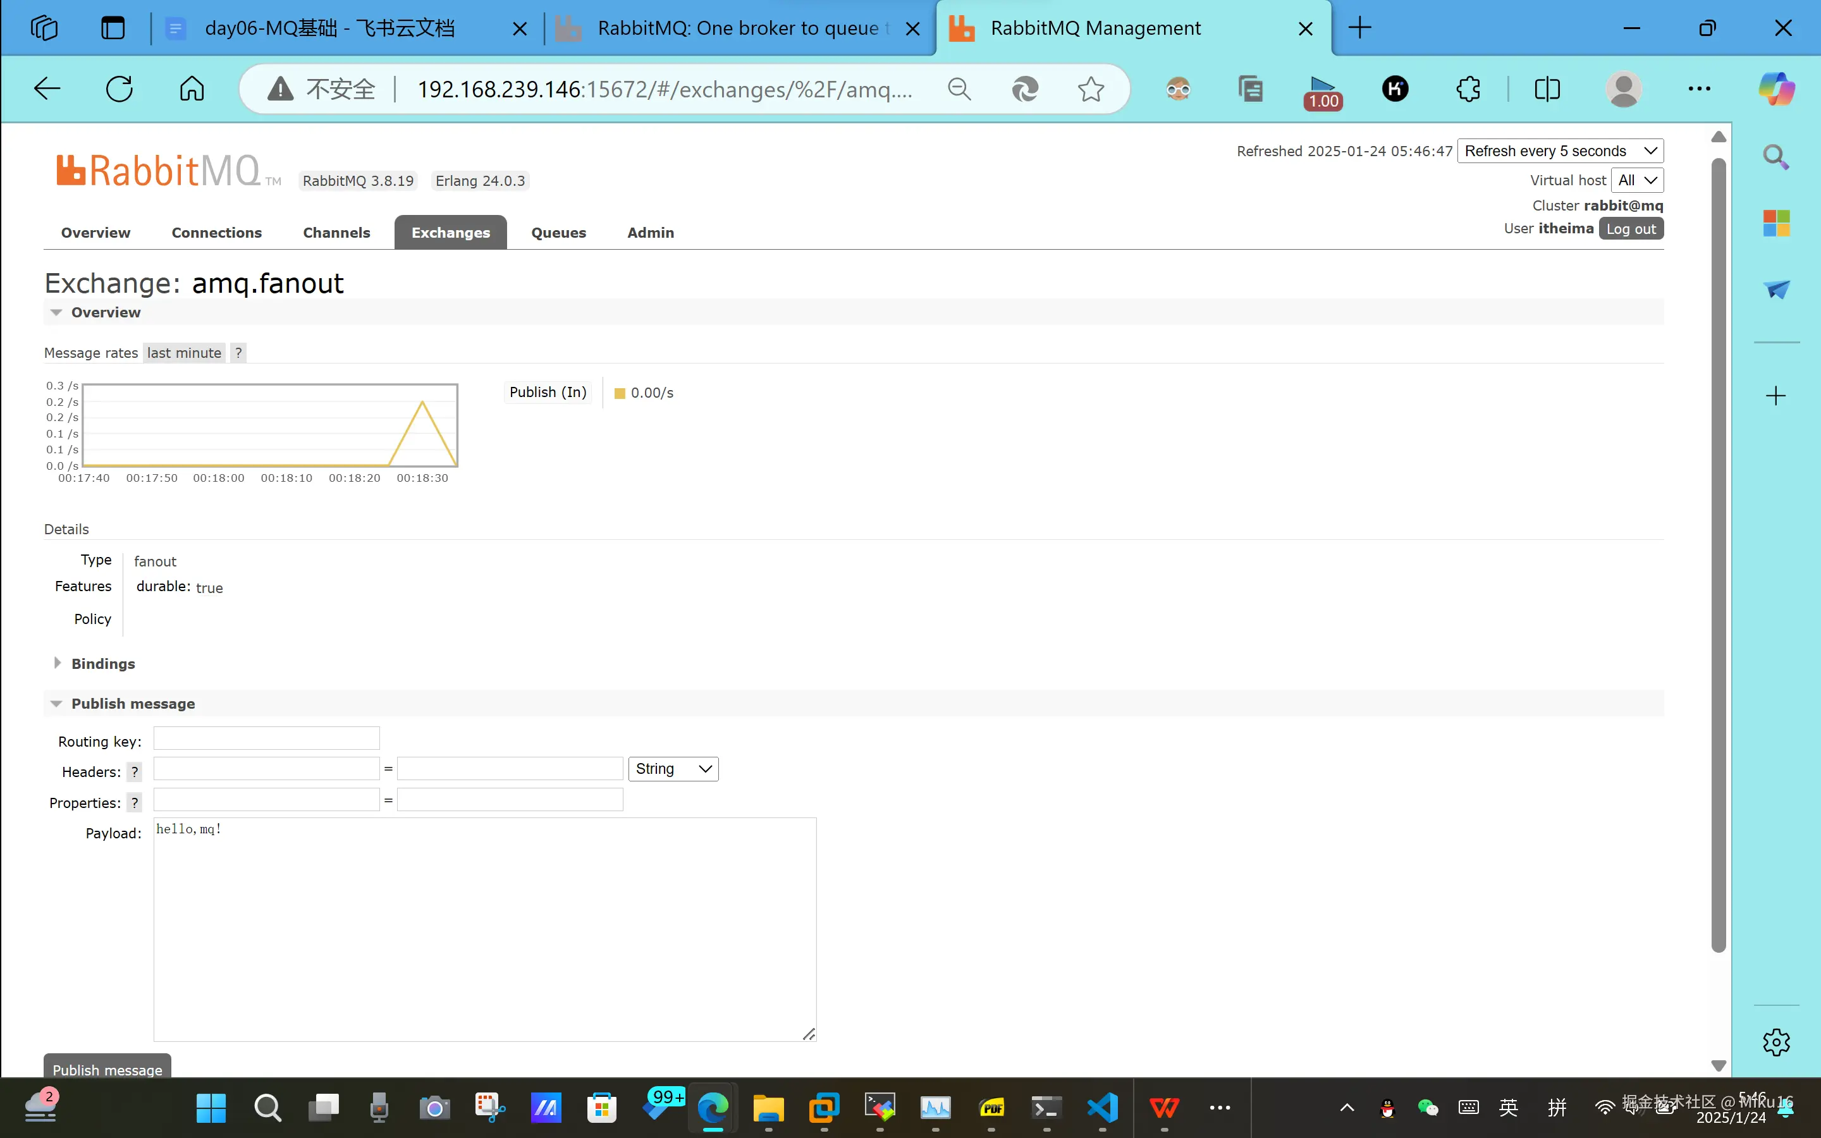Open the browser extensions puzzle icon
Image resolution: width=1821 pixels, height=1138 pixels.
[1468, 89]
